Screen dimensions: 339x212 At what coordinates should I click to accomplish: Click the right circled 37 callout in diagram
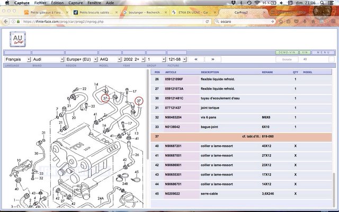pyautogui.click(x=139, y=101)
